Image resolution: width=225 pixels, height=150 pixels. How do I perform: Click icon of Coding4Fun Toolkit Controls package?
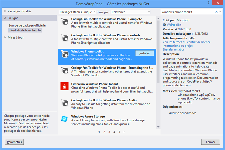64,38
